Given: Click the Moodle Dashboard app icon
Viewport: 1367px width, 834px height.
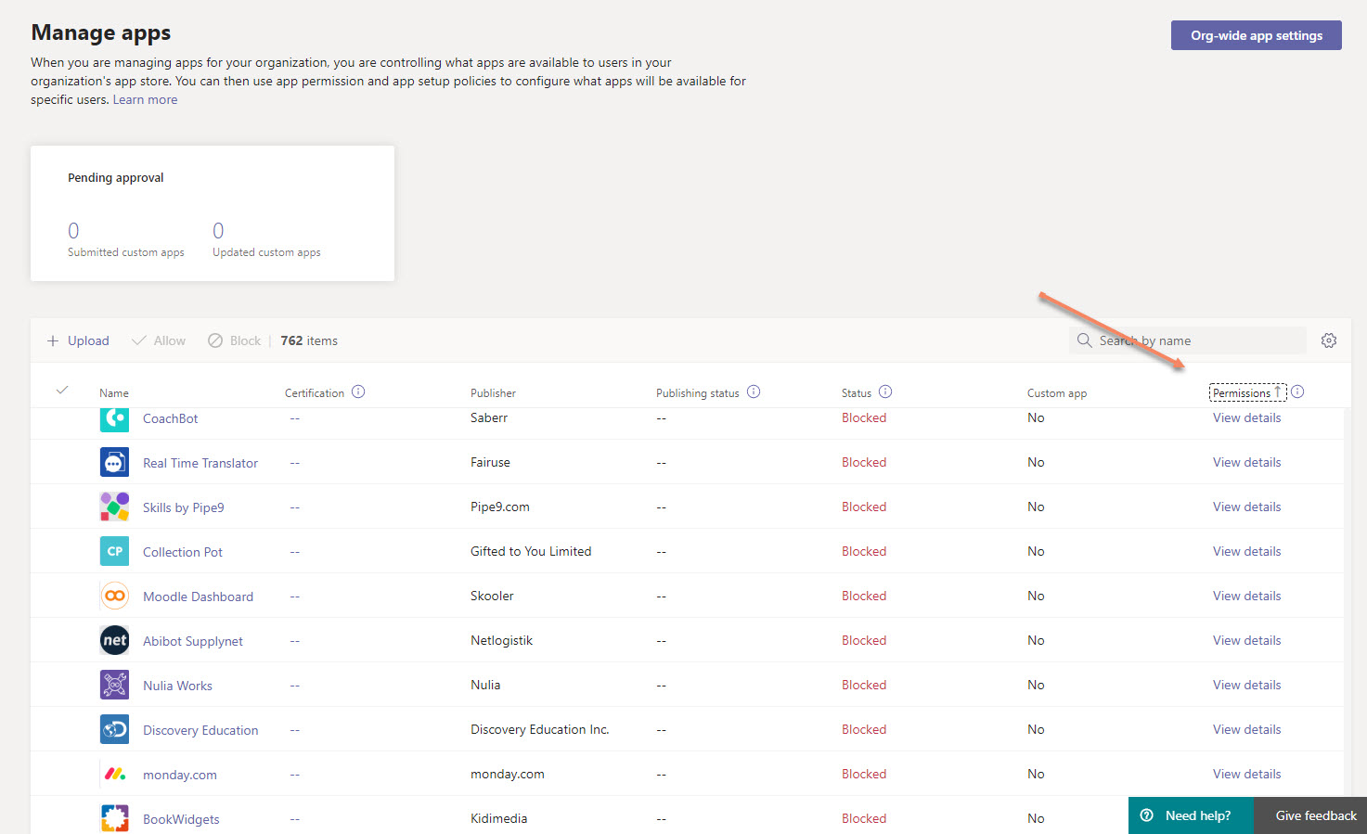Looking at the screenshot, I should coord(114,596).
